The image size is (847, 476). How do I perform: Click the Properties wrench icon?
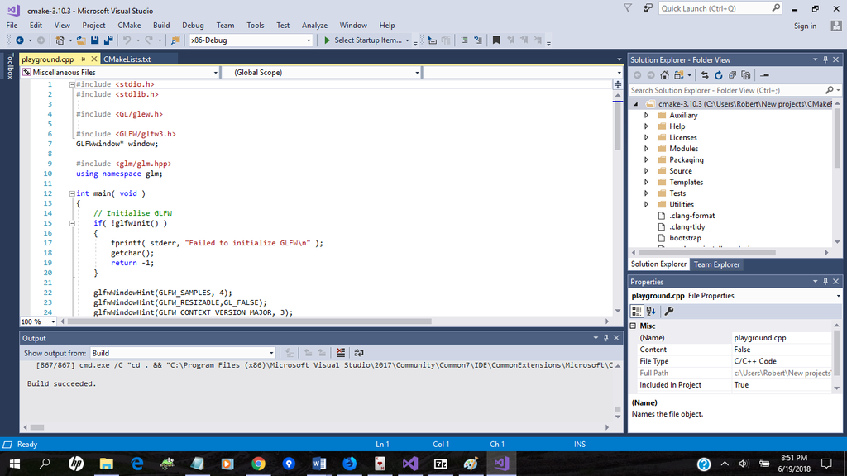click(x=668, y=311)
